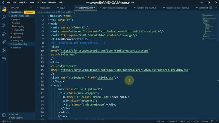Switch to the index.html tab
The width and height of the screenshot is (219, 123).
pyautogui.click(x=45, y=8)
